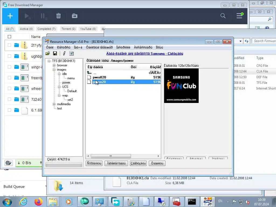Check the box for the 2t1yfy download

click(9, 45)
